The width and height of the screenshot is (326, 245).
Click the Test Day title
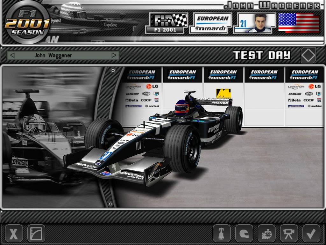262,56
